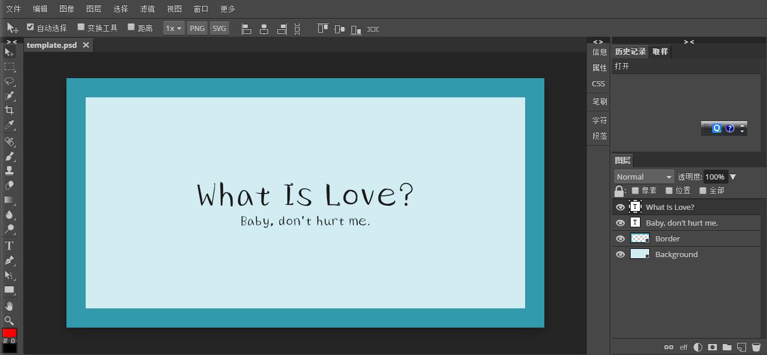Activate the Hand tool
Image resolution: width=767 pixels, height=355 pixels.
[9, 306]
